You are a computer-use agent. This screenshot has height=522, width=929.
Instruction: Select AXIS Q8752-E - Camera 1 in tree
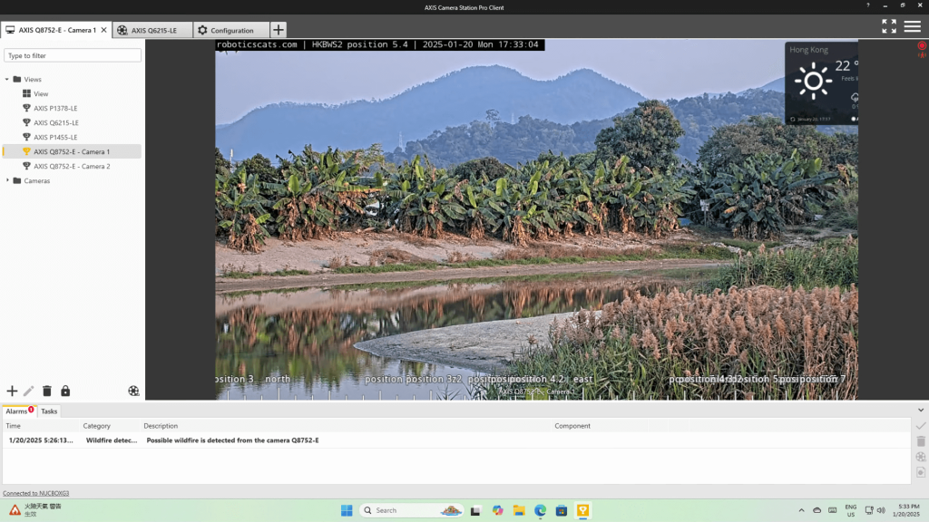click(72, 151)
